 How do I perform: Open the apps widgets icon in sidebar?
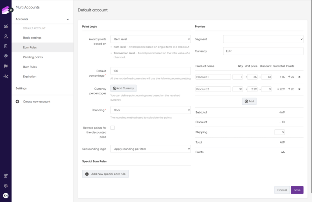pos(6,176)
